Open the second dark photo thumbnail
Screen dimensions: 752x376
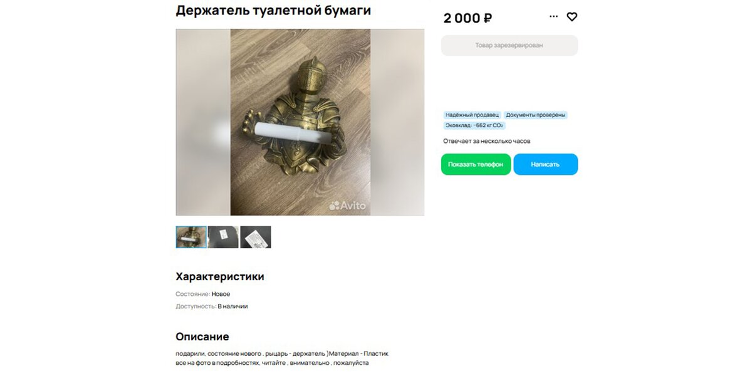coord(223,237)
